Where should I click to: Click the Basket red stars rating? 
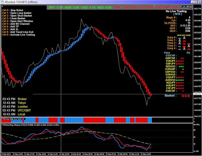(x=186, y=96)
